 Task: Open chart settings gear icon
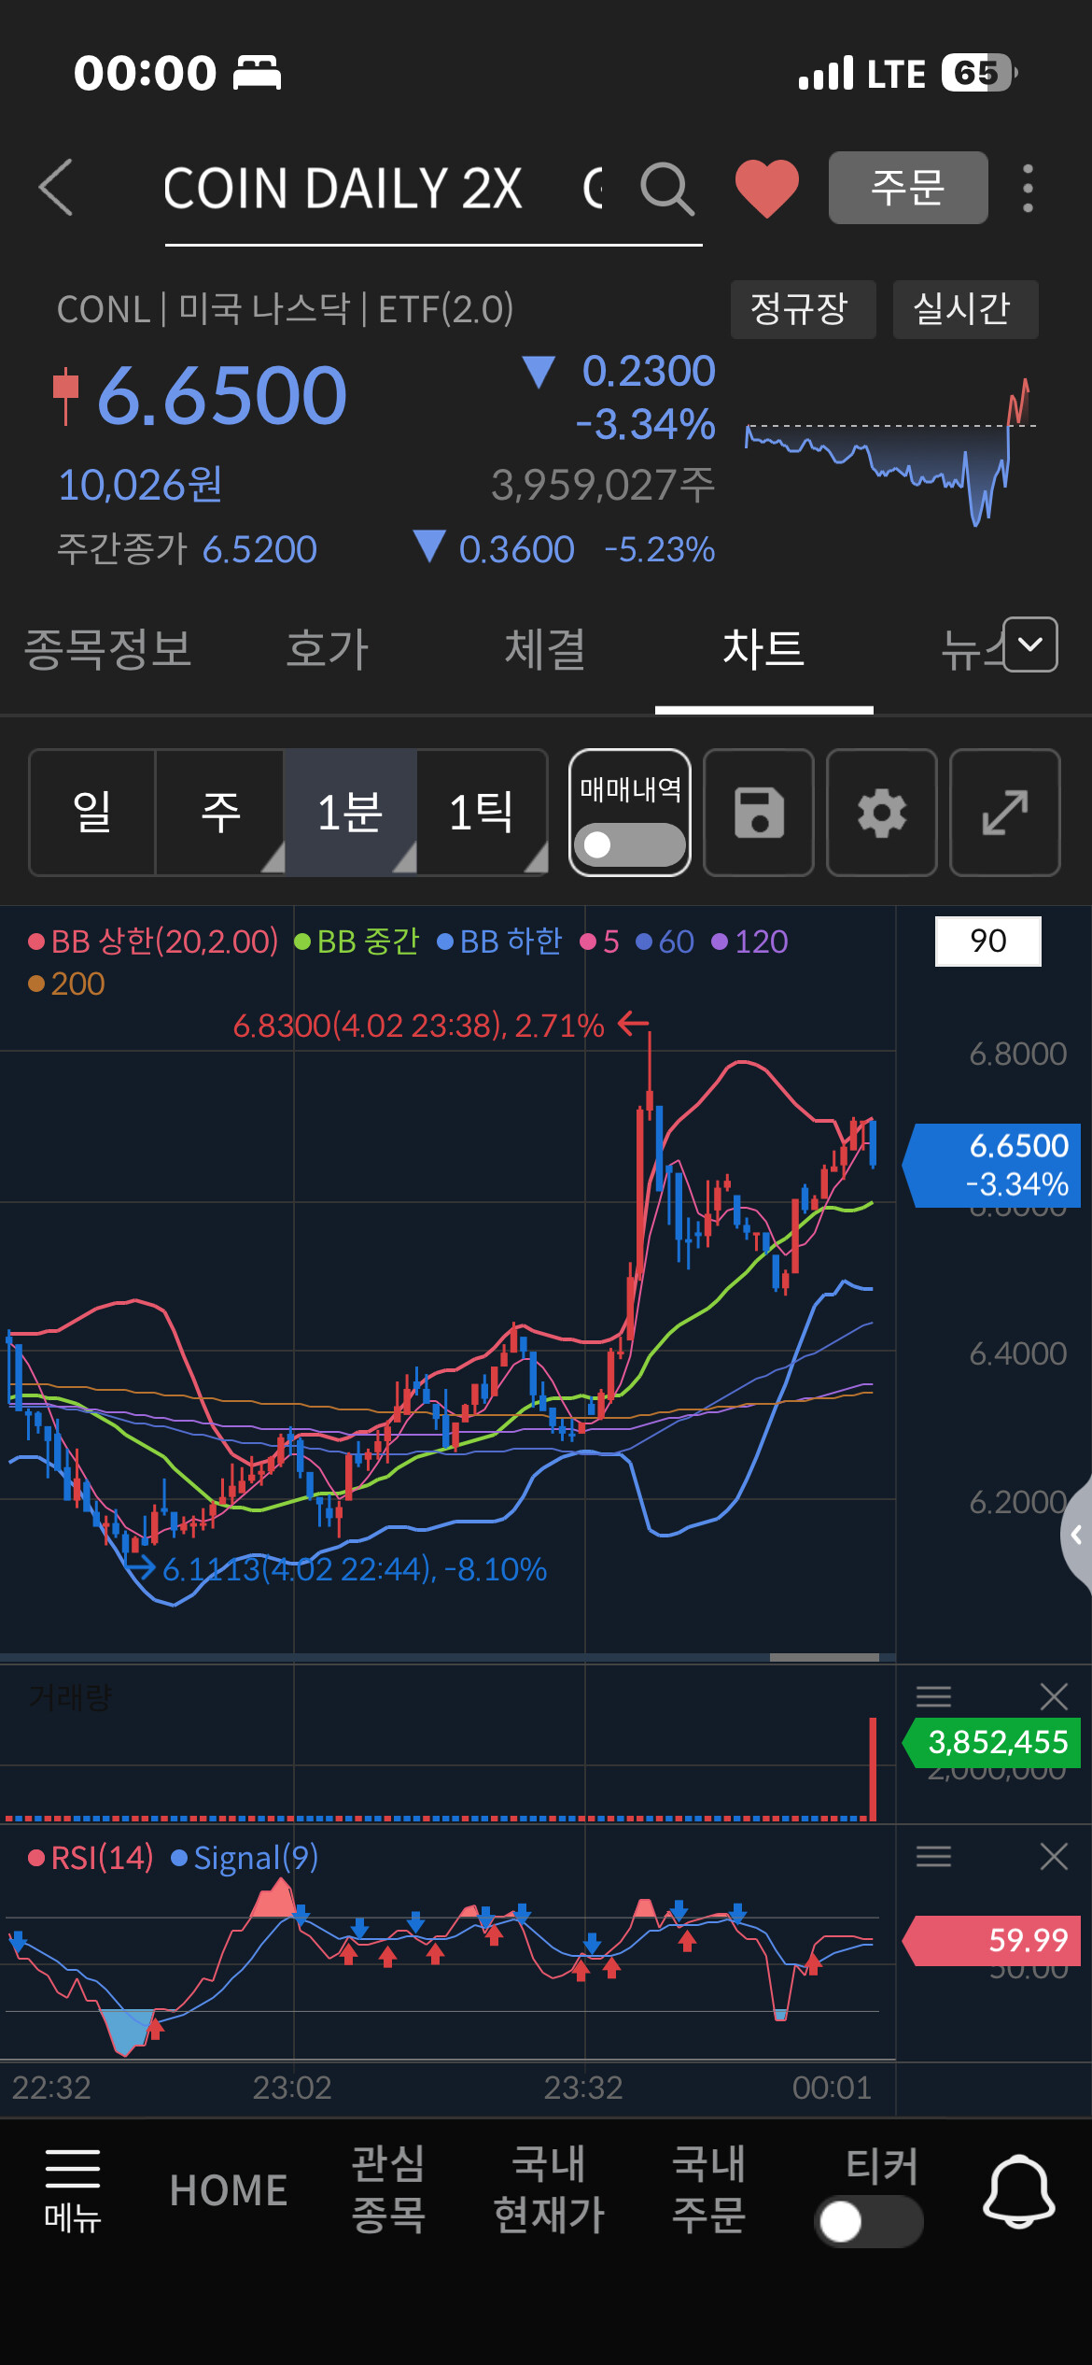click(882, 813)
